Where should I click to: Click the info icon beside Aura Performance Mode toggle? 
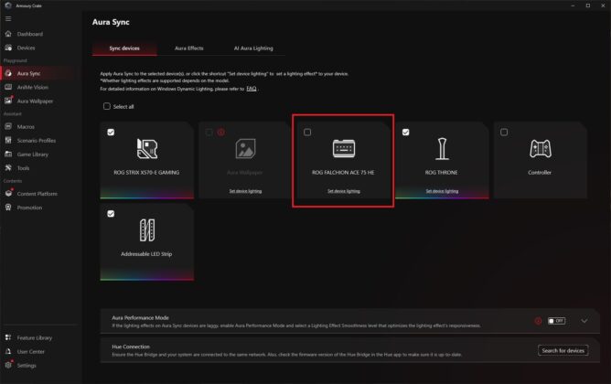538,321
